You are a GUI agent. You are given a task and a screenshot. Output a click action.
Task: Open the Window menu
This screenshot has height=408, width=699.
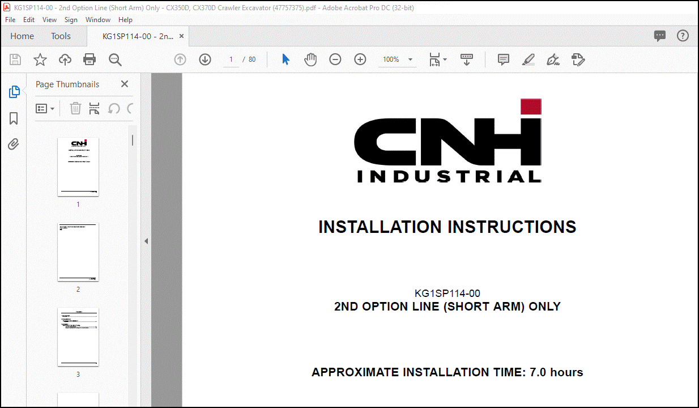point(98,19)
